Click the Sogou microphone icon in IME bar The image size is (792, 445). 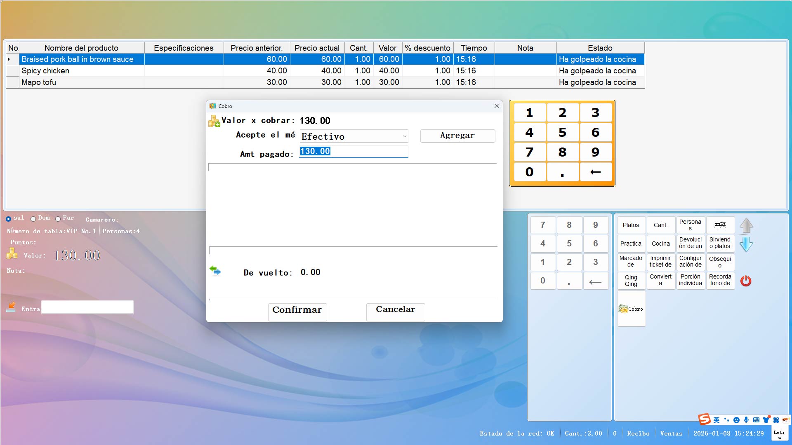[x=746, y=420]
